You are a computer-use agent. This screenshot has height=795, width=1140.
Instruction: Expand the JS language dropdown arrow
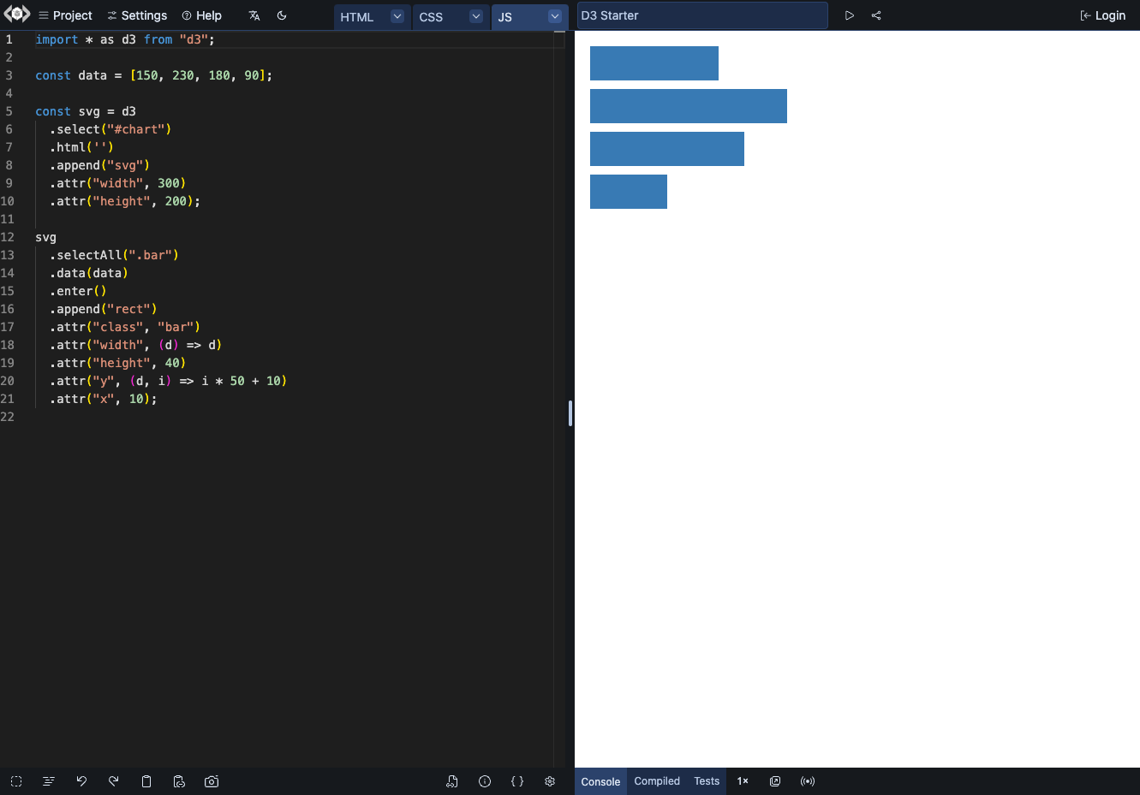point(555,16)
